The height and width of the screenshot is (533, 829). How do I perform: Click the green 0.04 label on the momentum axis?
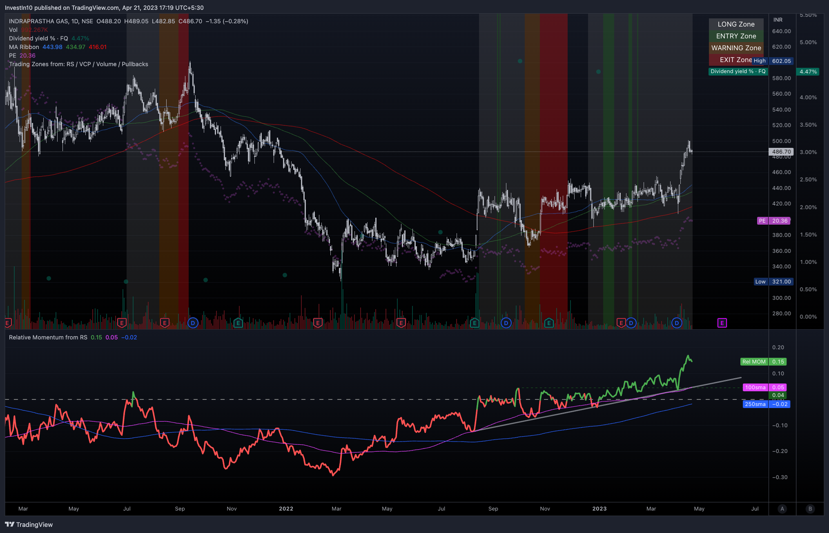778,395
